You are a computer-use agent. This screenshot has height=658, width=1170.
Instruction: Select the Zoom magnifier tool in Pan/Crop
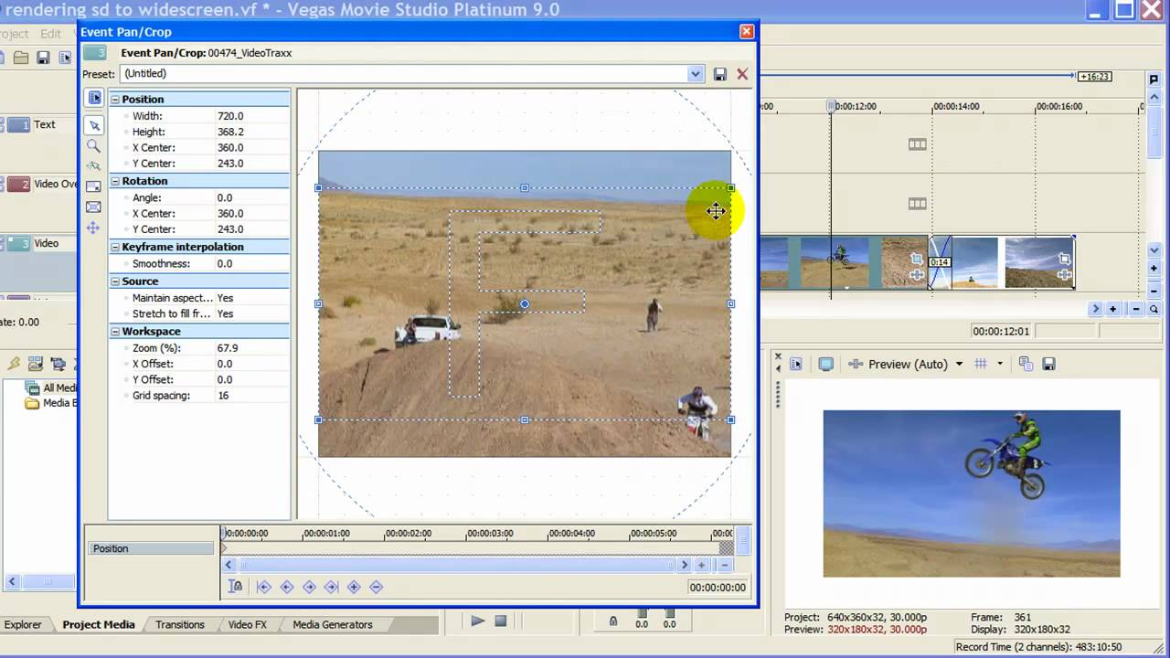click(93, 145)
